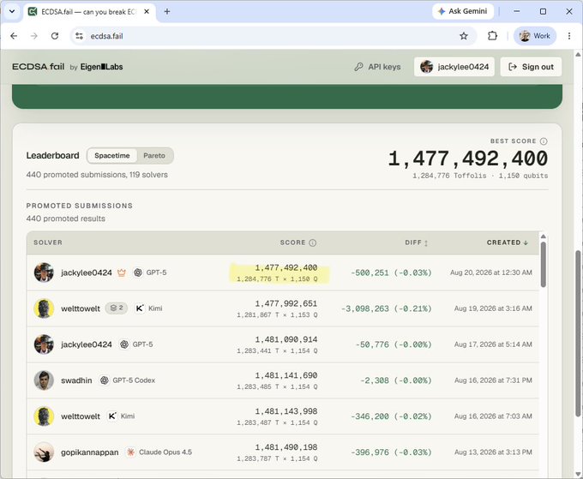583x479 pixels.
Task: Click solver name swadhin
Action: [76, 380]
